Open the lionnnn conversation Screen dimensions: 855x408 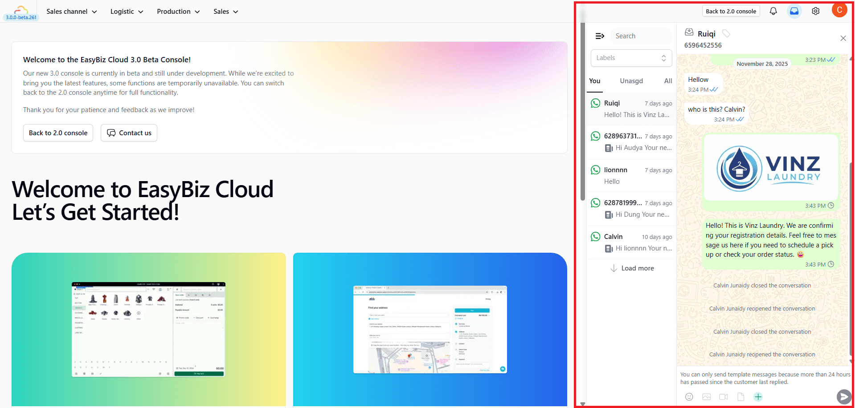click(631, 176)
